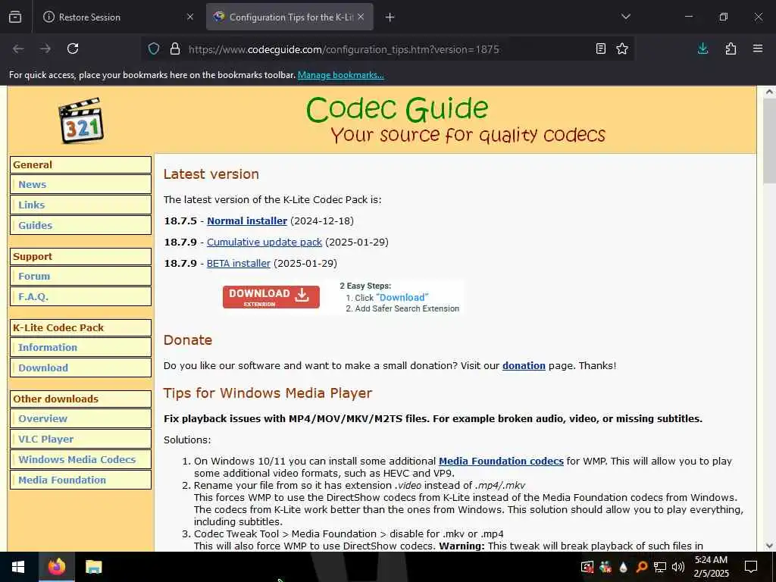
Task: Go forward with the forward arrow
Action: point(45,48)
